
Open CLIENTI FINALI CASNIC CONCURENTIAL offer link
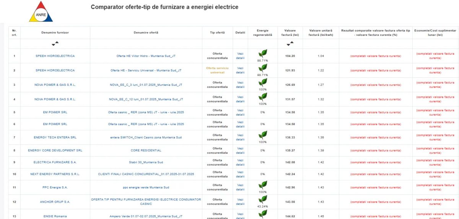coord(146,174)
